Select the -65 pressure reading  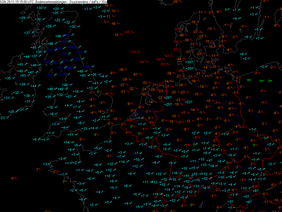(x=159, y=60)
